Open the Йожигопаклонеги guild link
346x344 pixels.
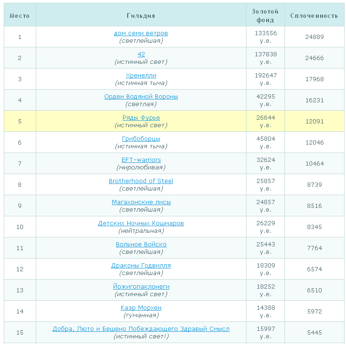(141, 287)
